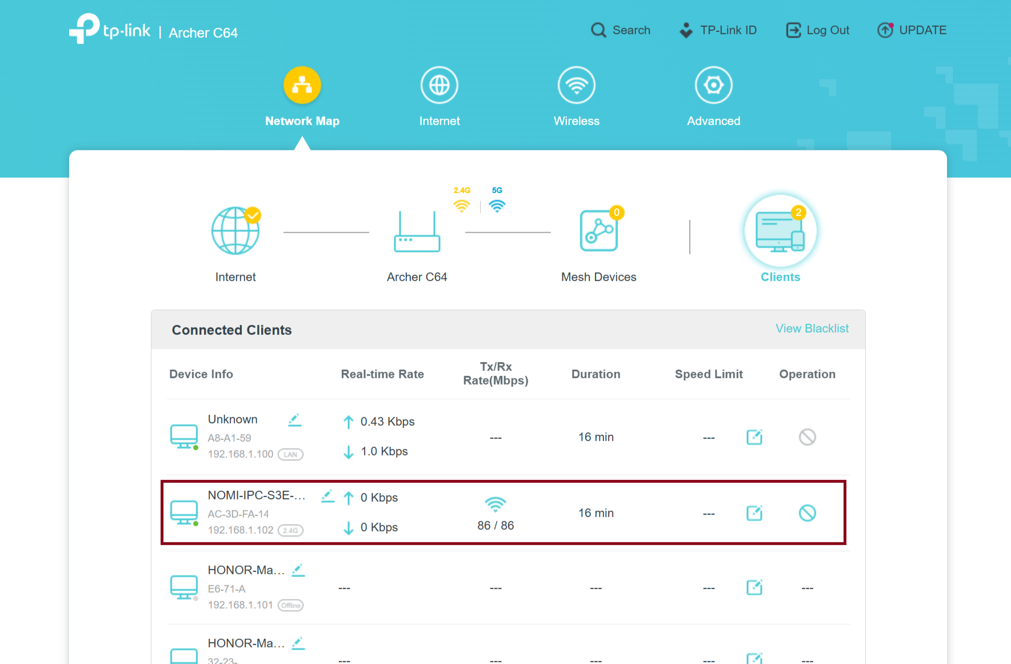The image size is (1011, 664).
Task: Click the NOMI-IPC-S3E device computer icon
Action: click(184, 513)
